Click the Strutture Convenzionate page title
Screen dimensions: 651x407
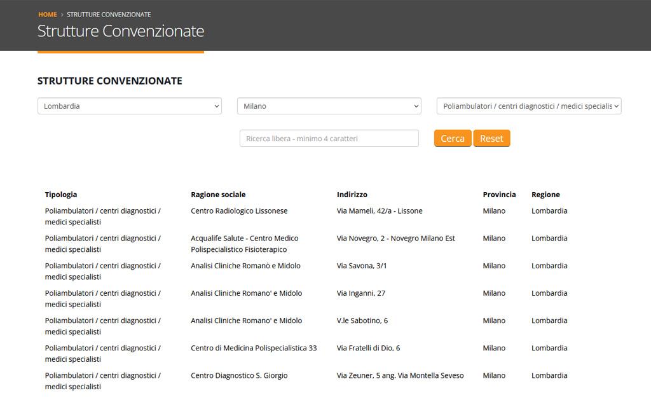[x=121, y=31]
